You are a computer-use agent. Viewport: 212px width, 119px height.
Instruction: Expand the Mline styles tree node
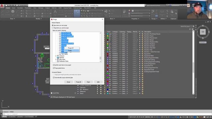click(x=56, y=59)
